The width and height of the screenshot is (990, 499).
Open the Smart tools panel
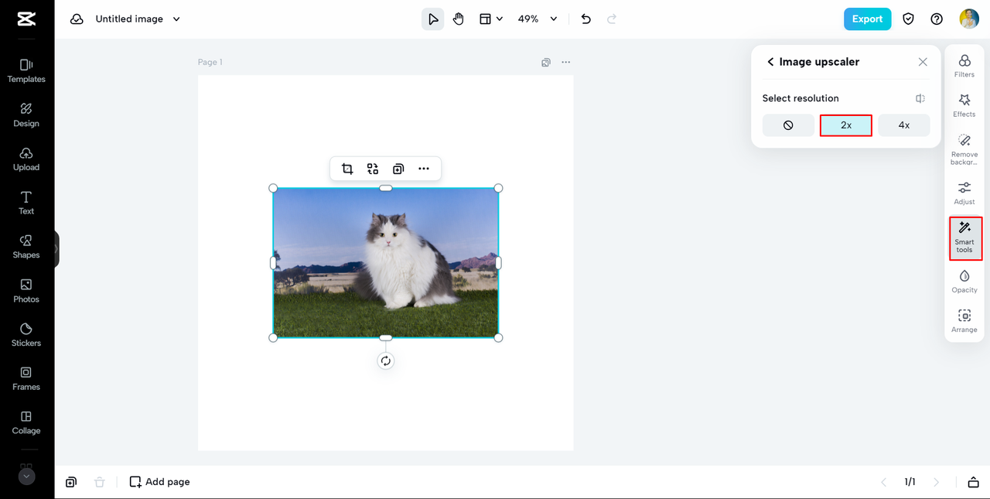pyautogui.click(x=964, y=238)
